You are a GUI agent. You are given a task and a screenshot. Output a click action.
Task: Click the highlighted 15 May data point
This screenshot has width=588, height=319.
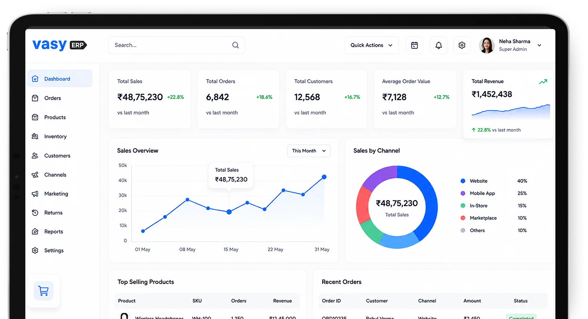[229, 212]
